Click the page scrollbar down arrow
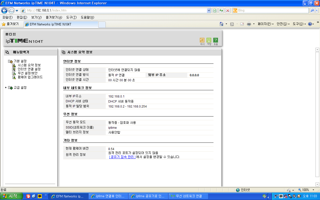 point(317,184)
